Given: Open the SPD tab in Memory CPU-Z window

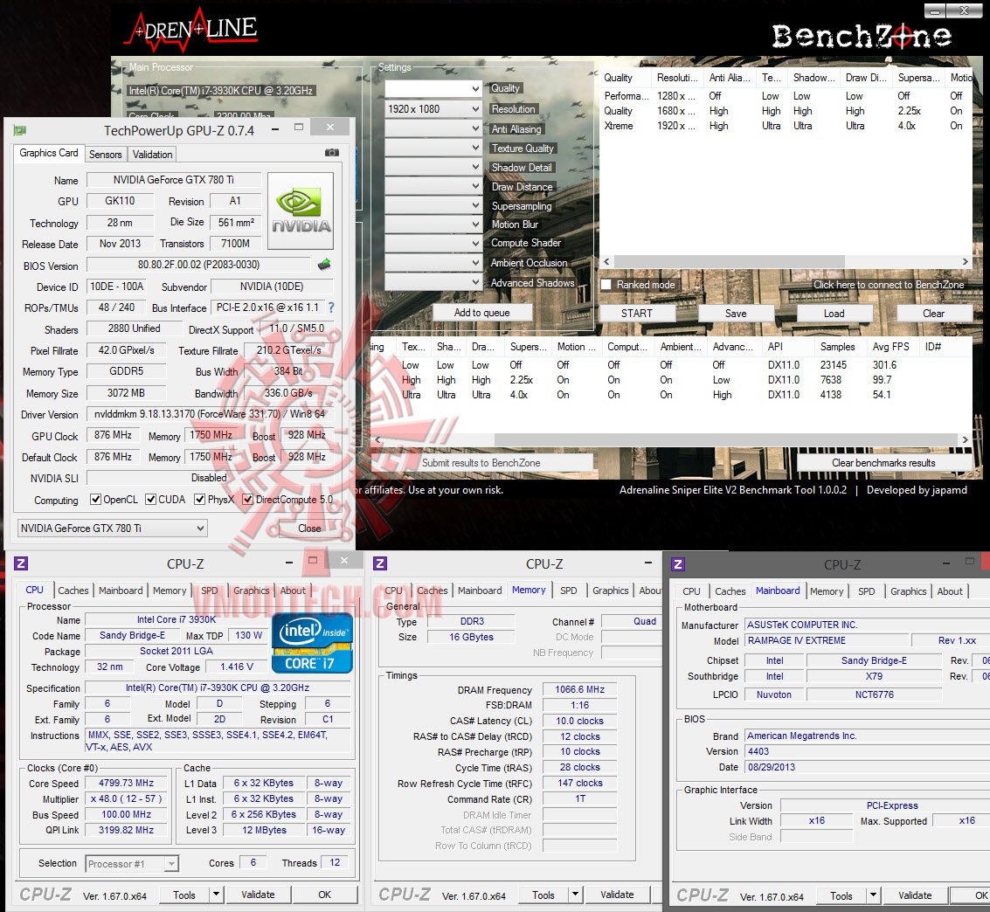Looking at the screenshot, I should click(x=568, y=591).
